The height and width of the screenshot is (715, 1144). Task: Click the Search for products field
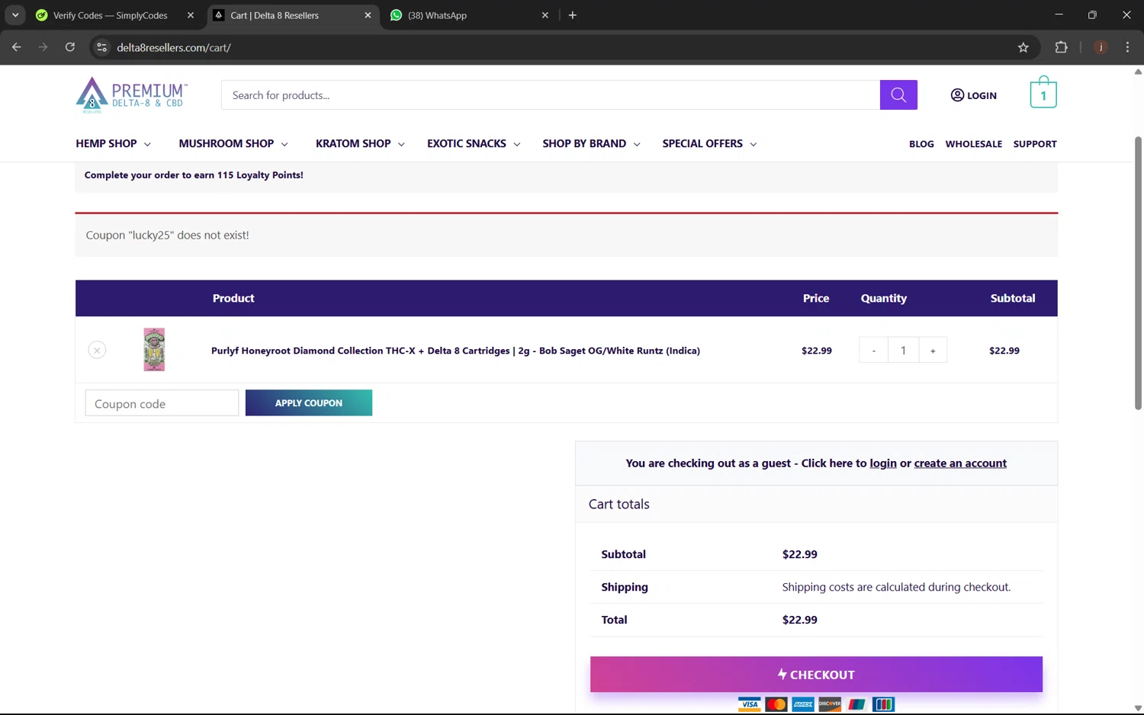pos(551,95)
